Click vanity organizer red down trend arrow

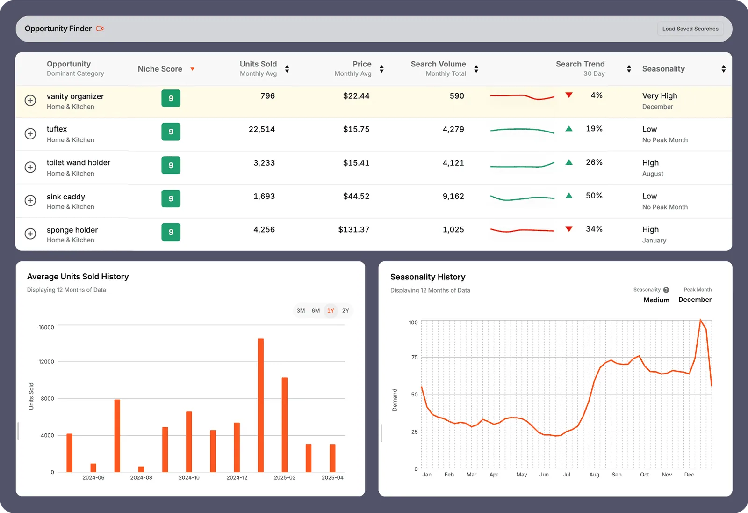point(569,95)
